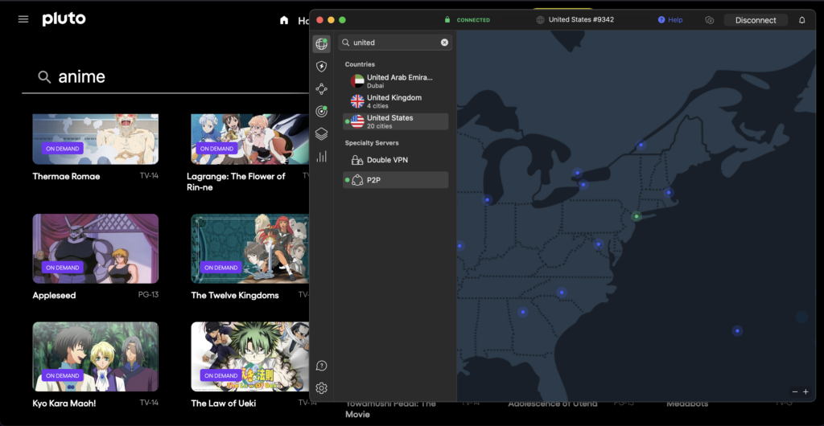Select United Arab Emirates in country list
Image resolution: width=824 pixels, height=426 pixels.
(396, 81)
